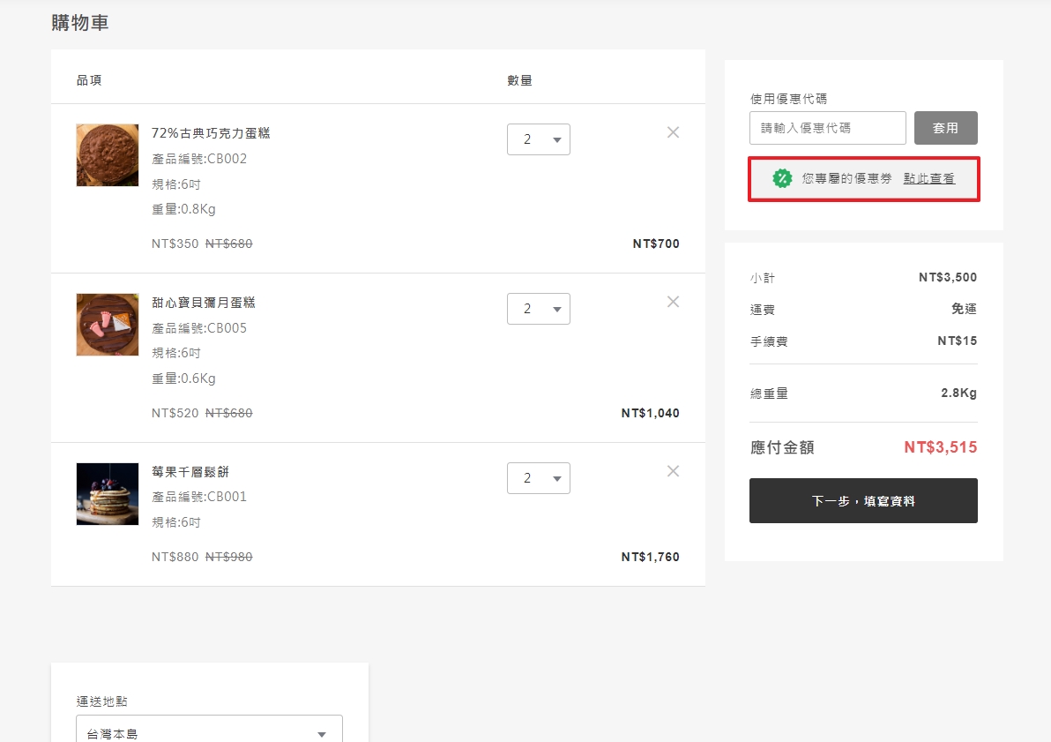Open the quantity dropdown for 72%古典巧克力蛋糕
Screen dimensions: 1051x742
tap(539, 139)
